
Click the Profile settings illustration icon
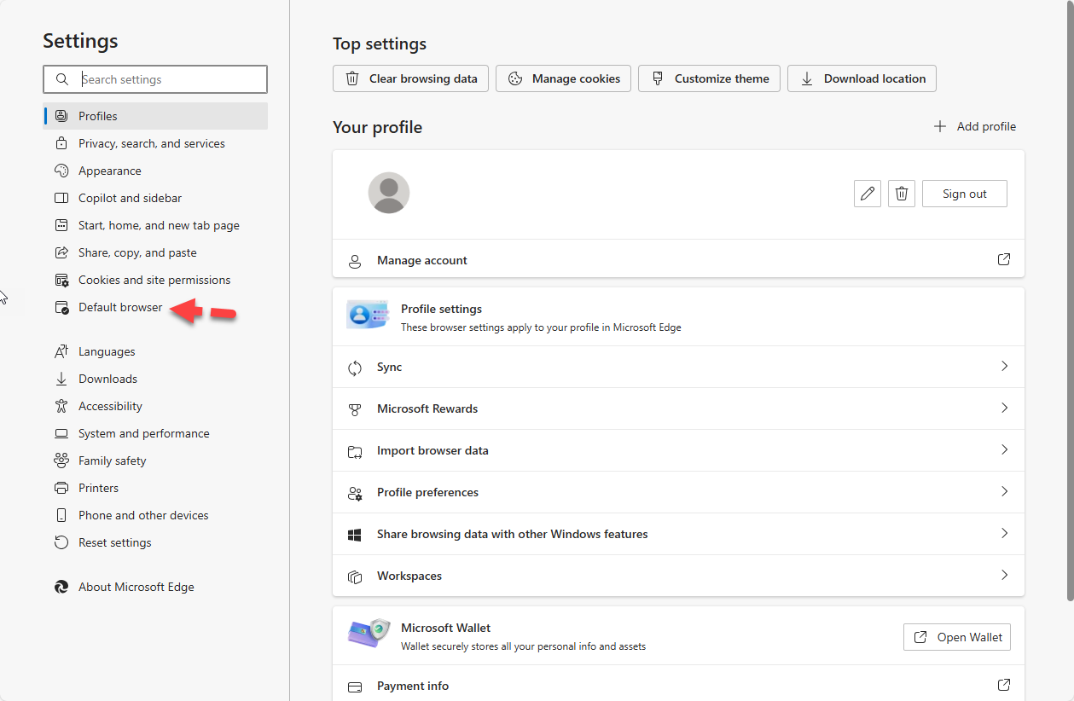pos(368,315)
